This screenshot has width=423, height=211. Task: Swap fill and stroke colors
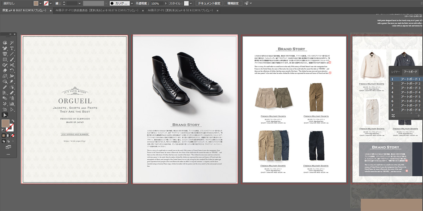click(x=13, y=121)
